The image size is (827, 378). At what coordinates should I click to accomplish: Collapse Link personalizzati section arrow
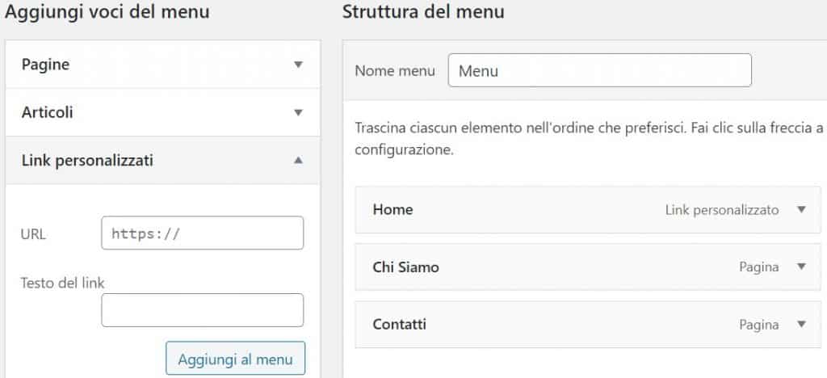point(298,161)
